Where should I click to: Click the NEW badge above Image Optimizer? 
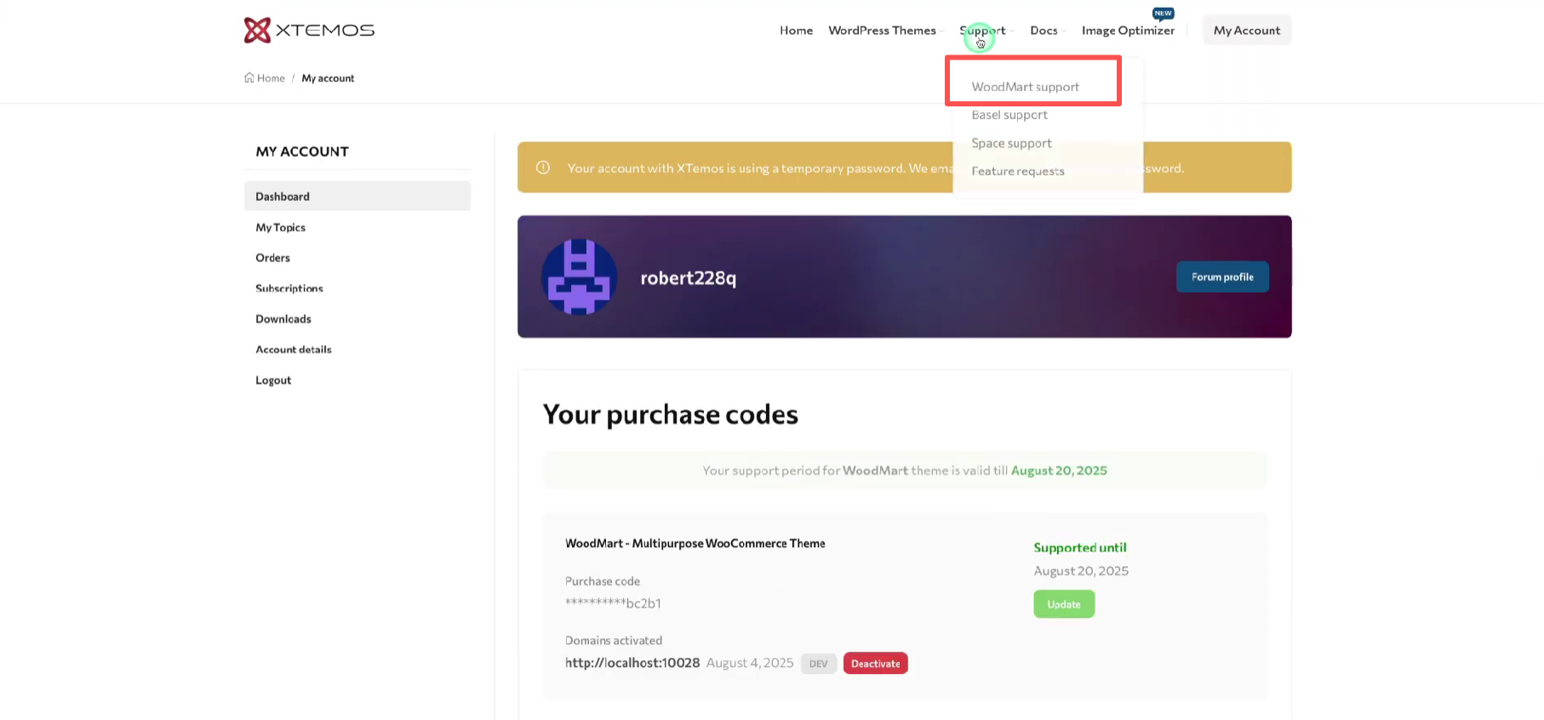(x=1163, y=14)
